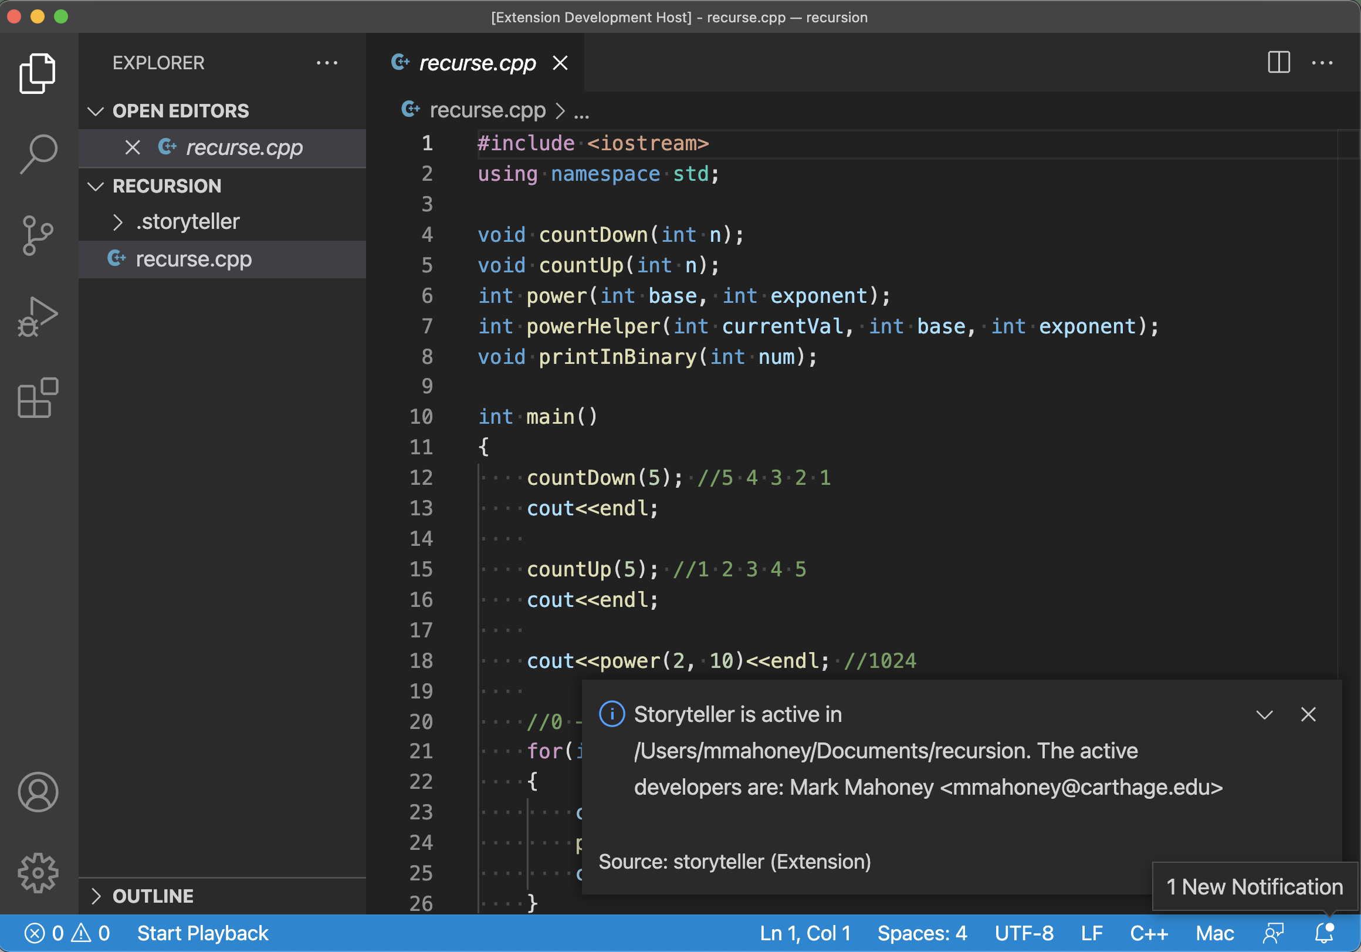Close the recurse.cpp editor tab
The height and width of the screenshot is (952, 1361).
[560, 62]
